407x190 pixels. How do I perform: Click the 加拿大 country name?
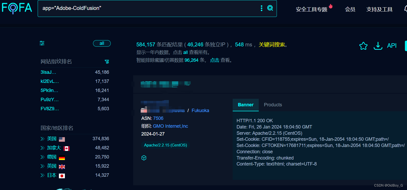pyautogui.click(x=54, y=148)
